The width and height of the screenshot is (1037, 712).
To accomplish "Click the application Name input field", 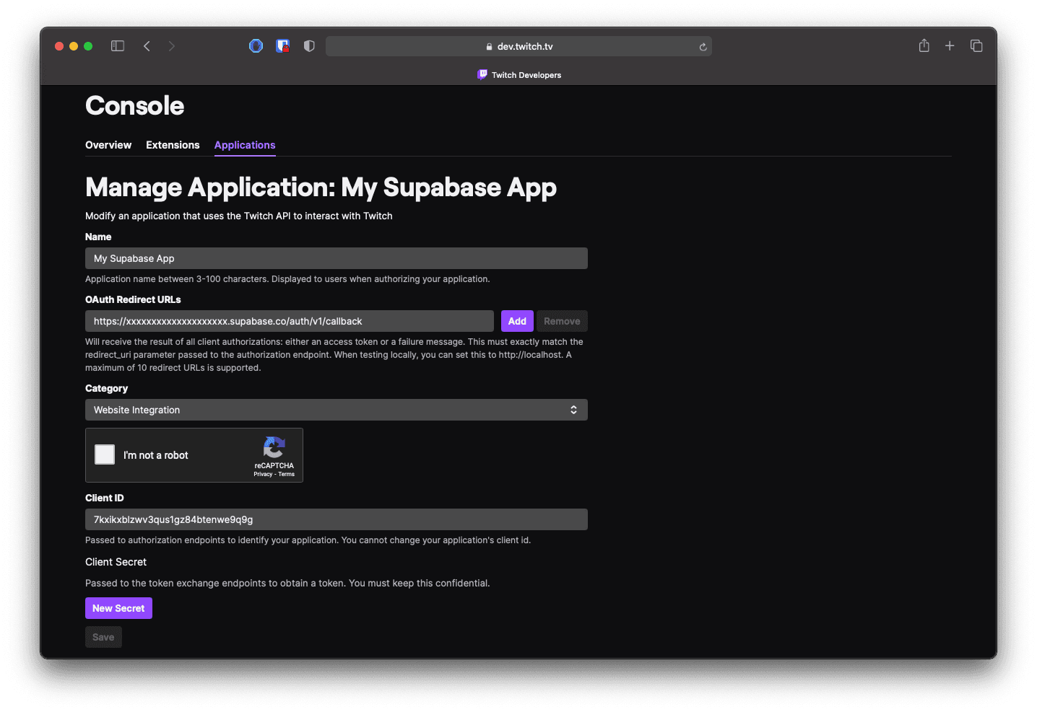I will [x=336, y=258].
